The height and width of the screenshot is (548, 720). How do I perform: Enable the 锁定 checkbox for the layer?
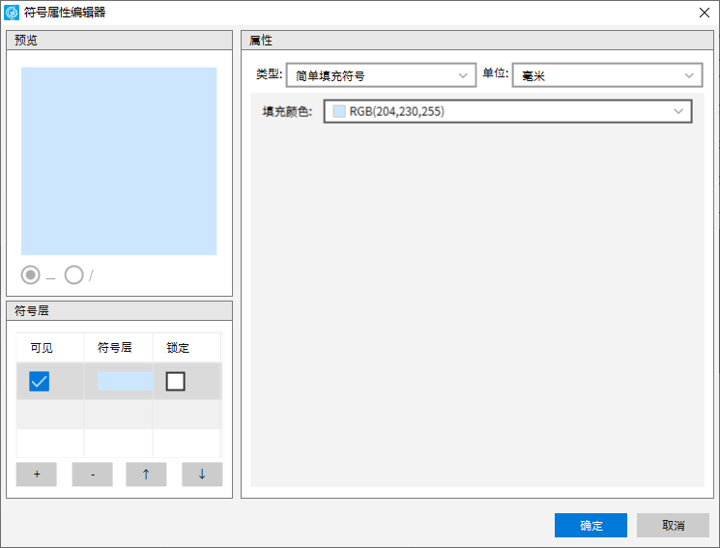pyautogui.click(x=175, y=381)
